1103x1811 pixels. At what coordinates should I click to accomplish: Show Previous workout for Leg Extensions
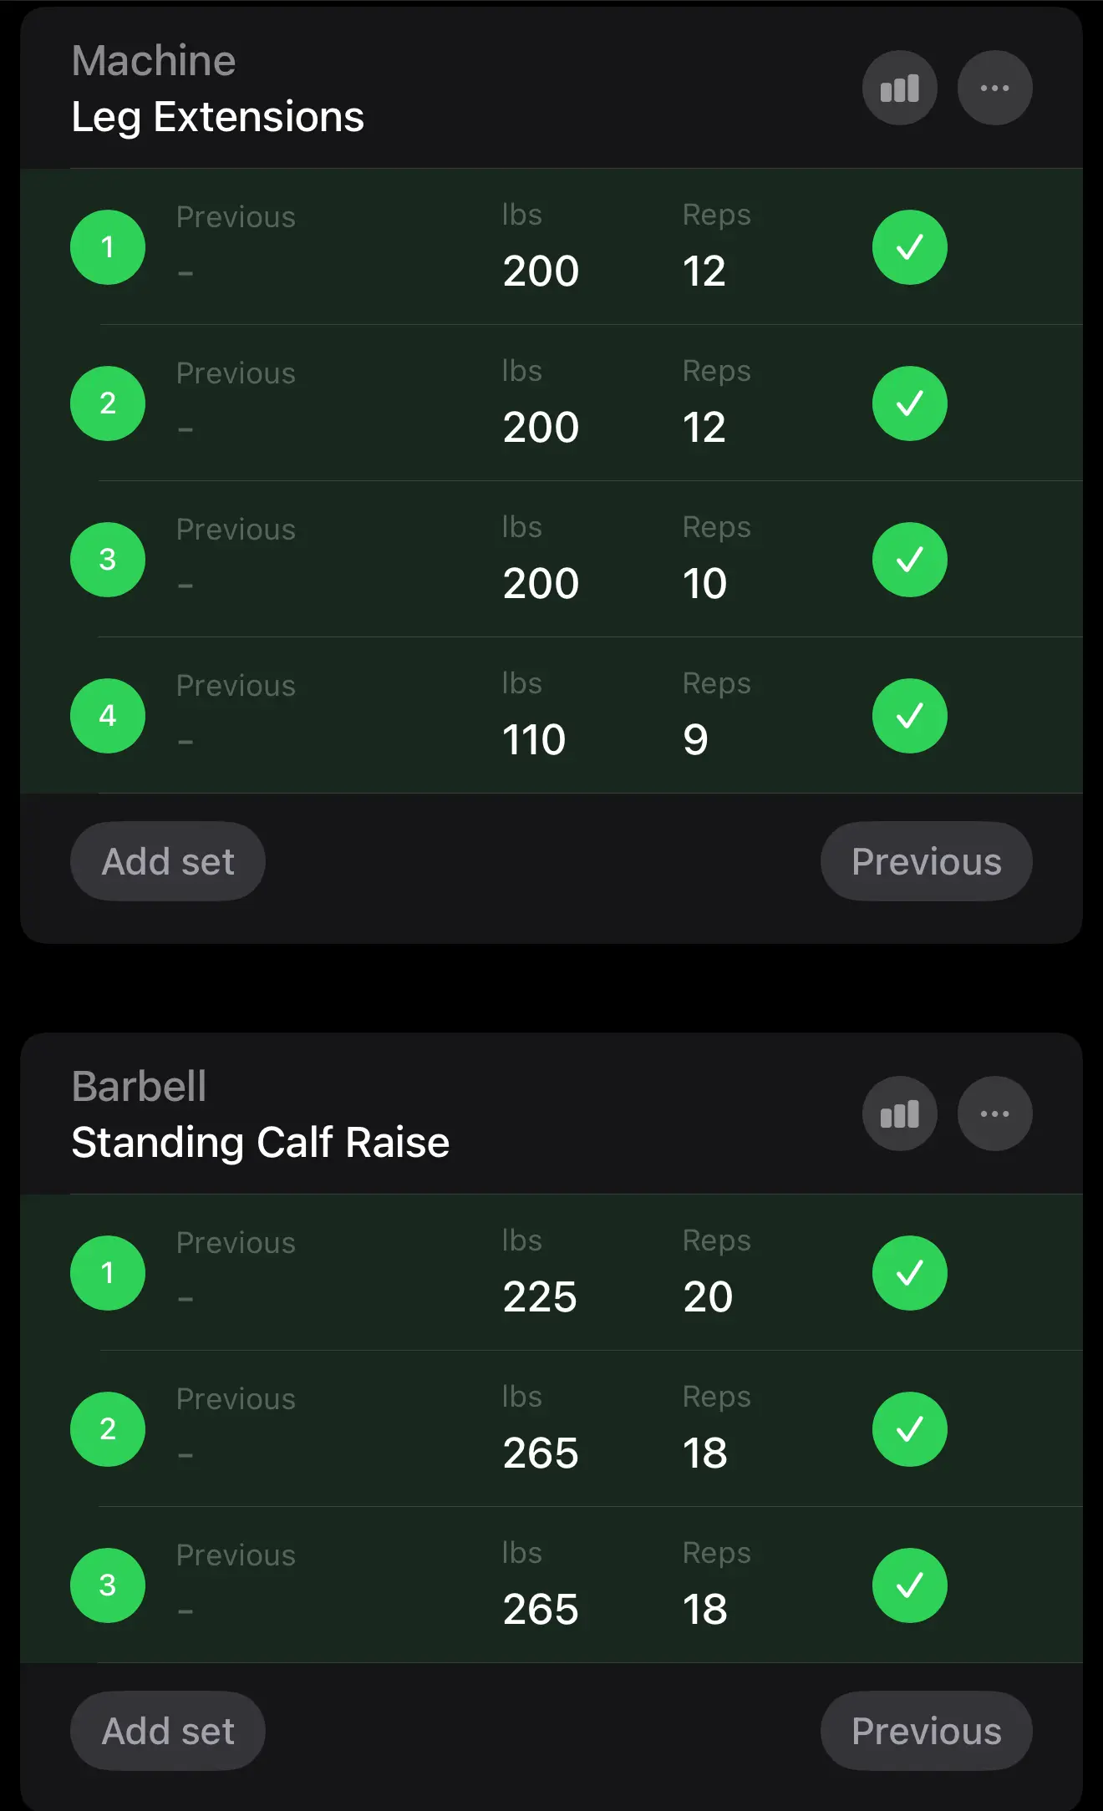tap(926, 861)
